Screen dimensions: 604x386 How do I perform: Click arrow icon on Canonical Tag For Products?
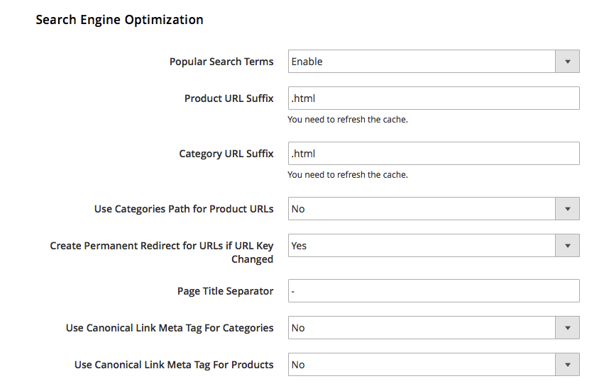click(567, 365)
